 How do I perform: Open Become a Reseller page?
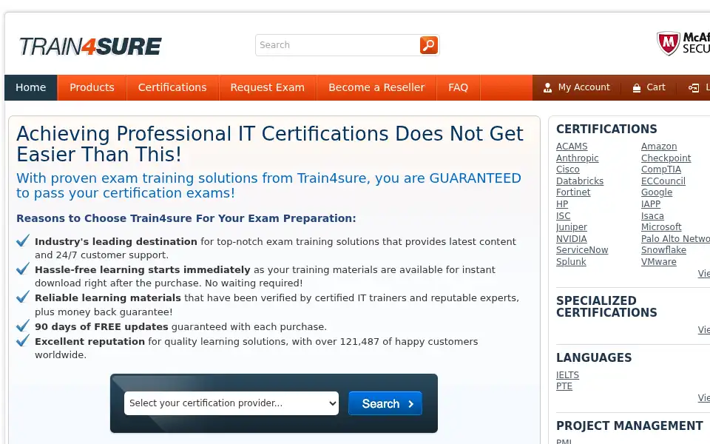376,87
